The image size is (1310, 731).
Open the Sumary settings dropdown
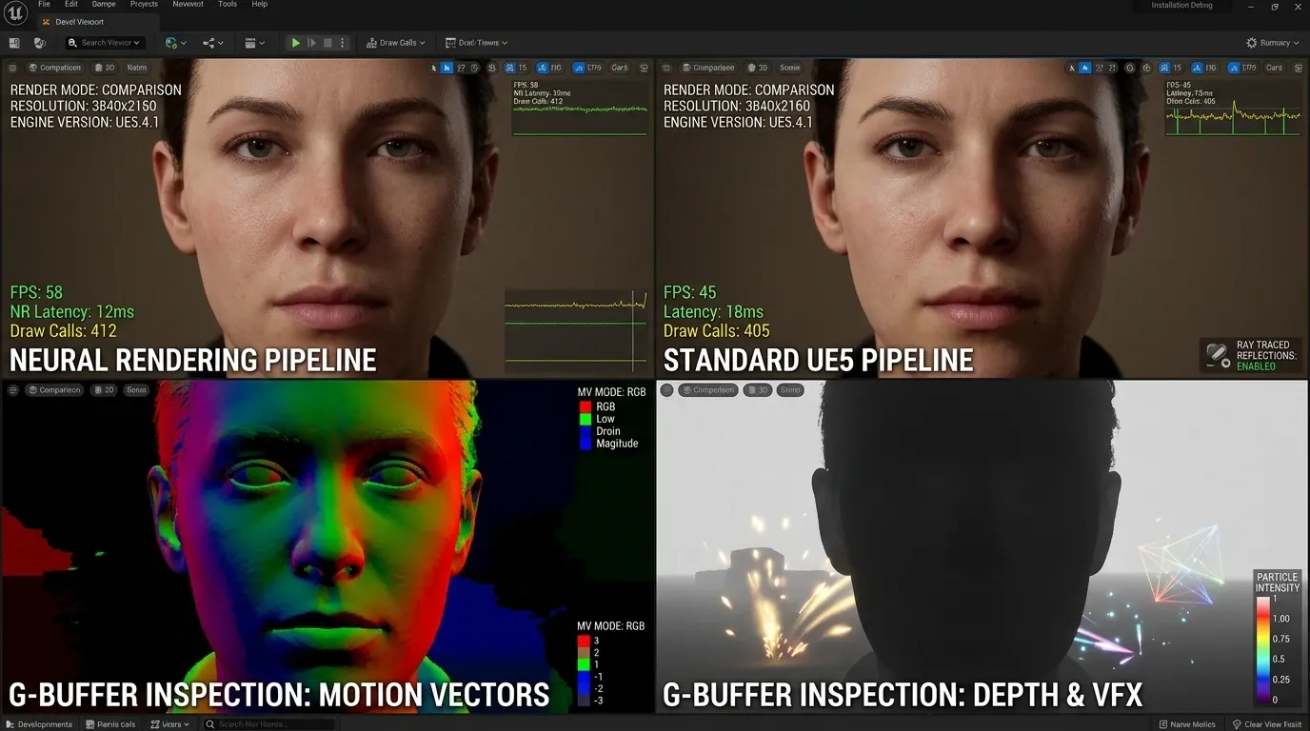click(1273, 43)
